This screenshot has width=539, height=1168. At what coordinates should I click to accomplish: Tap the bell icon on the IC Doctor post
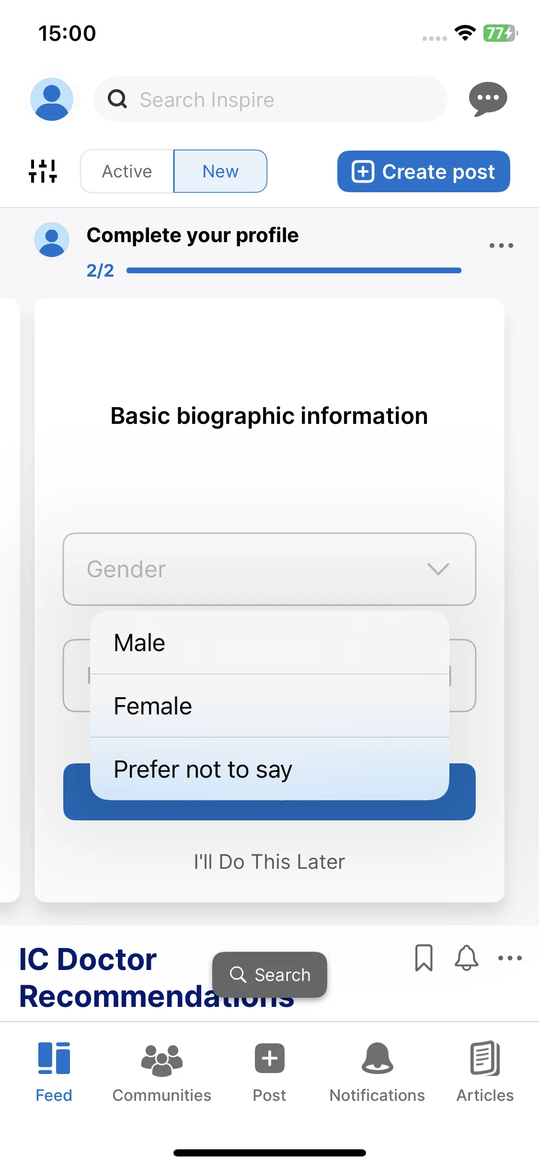(x=466, y=958)
